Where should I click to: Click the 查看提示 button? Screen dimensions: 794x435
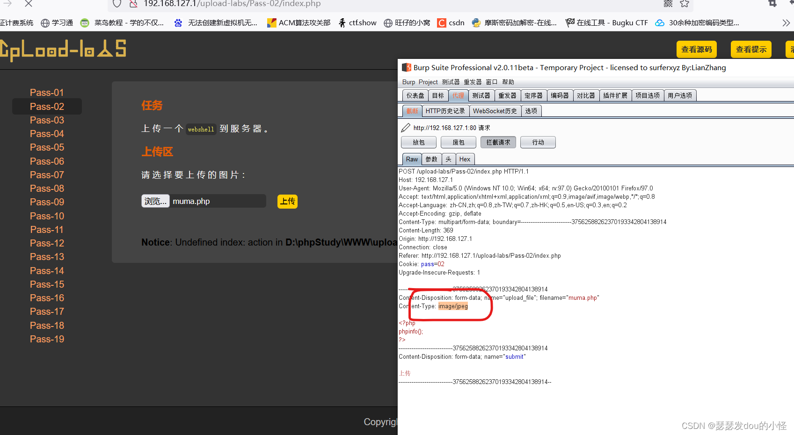(x=751, y=50)
